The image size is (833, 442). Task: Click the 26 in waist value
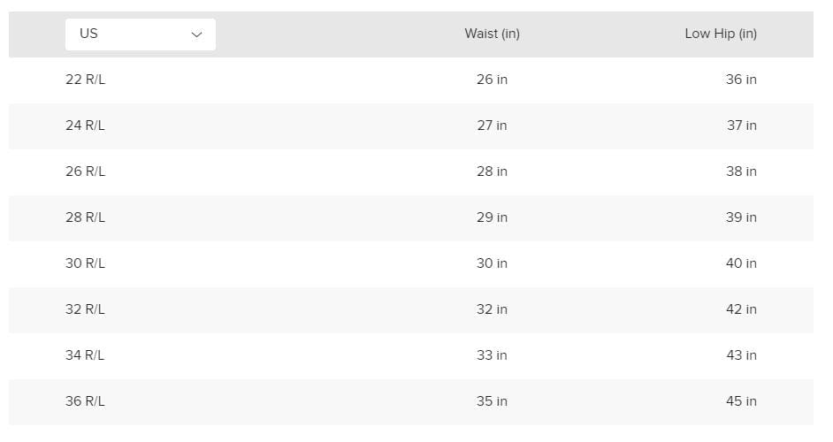point(492,80)
